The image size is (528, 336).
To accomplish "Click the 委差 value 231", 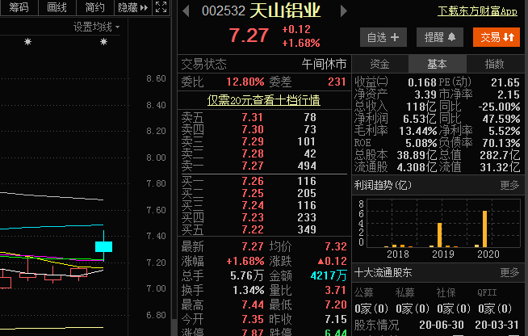I will pos(337,82).
